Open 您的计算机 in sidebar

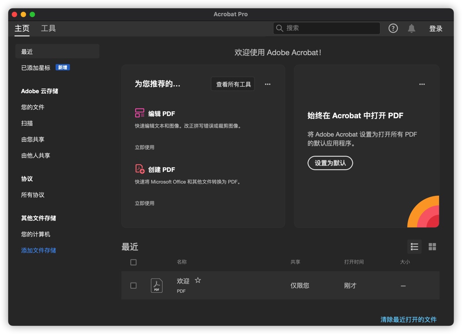tap(36, 234)
